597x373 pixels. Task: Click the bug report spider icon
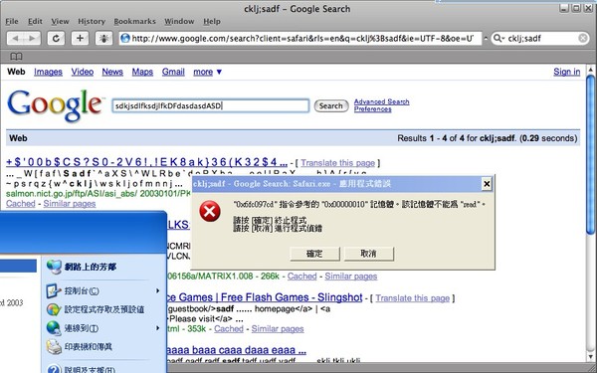pyautogui.click(x=103, y=39)
